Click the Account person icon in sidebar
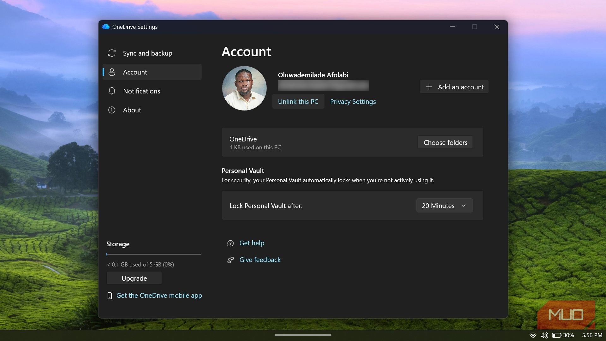Screen dimensions: 606x341 pos(112,72)
